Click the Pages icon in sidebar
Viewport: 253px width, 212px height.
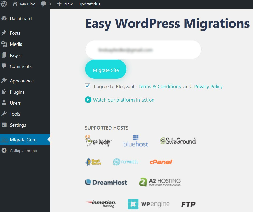(4, 55)
